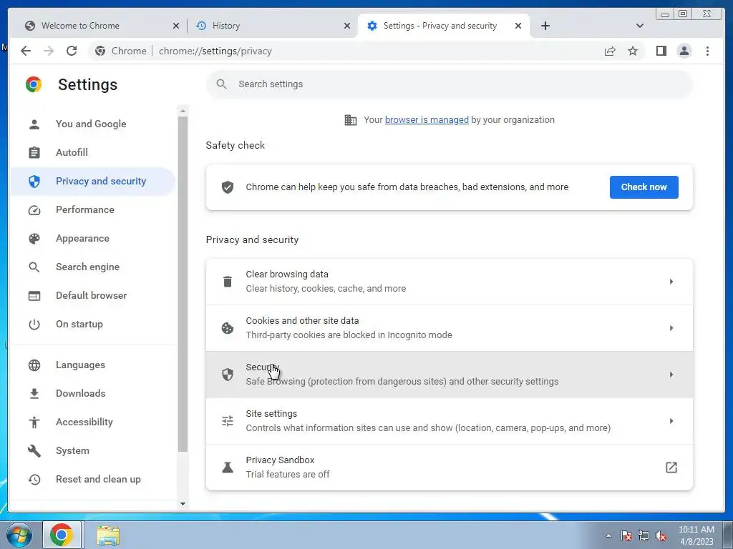Screen dimensions: 733x549
Task: Open Accessibility settings in sidebar
Action: click(x=92, y=422)
